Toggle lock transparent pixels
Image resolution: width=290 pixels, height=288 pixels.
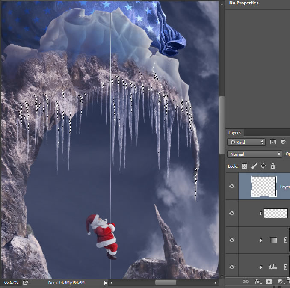245,166
